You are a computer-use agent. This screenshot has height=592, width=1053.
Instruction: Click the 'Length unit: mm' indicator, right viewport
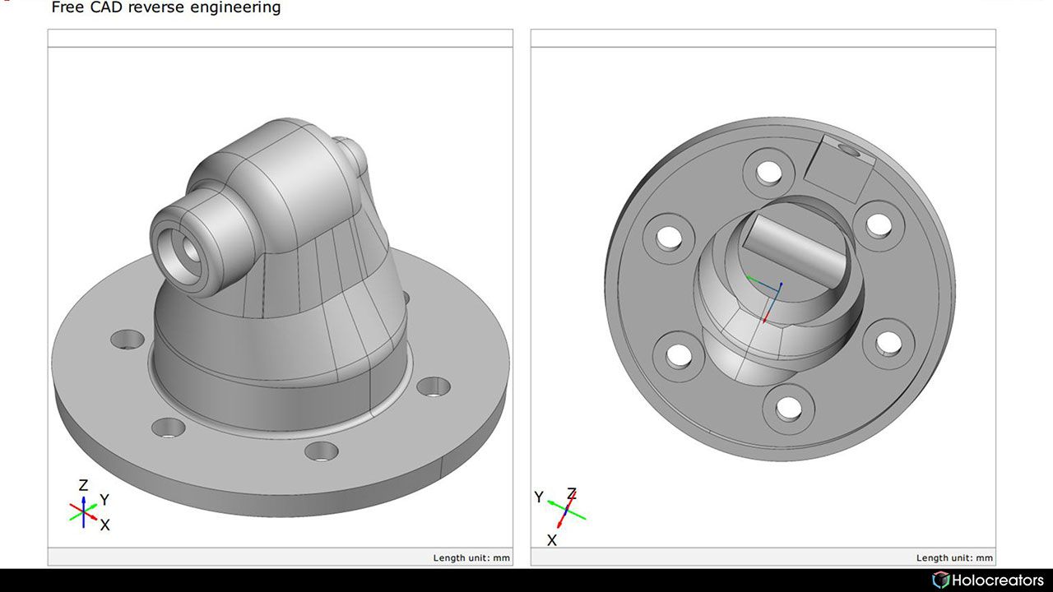click(954, 557)
